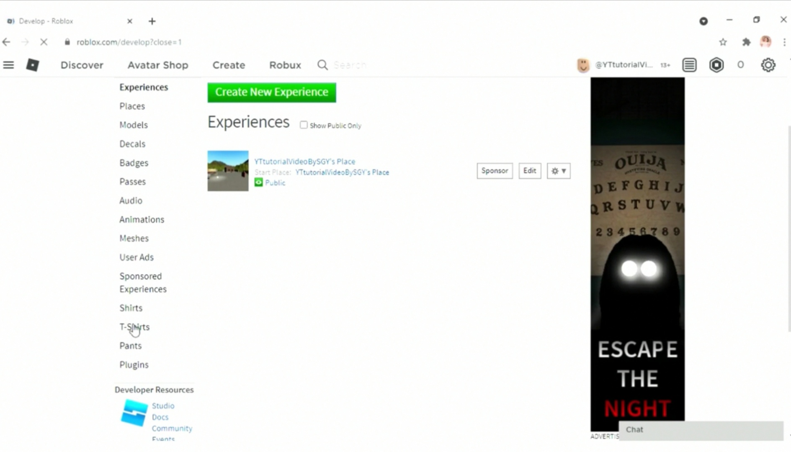Open browser extensions puzzle icon
This screenshot has height=452, width=791.
[746, 42]
